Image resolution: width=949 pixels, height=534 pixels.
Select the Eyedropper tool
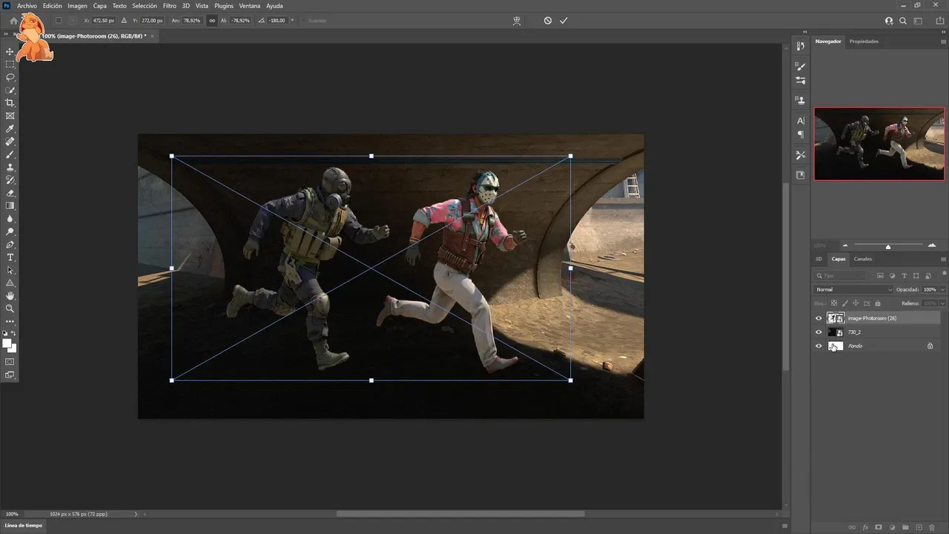click(10, 129)
